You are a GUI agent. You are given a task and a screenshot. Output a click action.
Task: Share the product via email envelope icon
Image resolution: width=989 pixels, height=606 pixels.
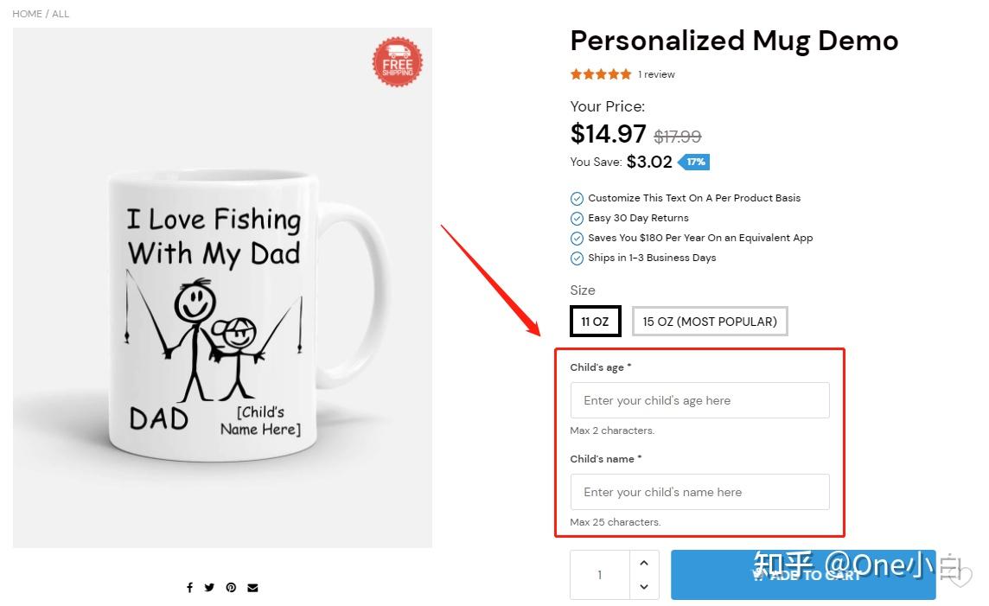(252, 587)
